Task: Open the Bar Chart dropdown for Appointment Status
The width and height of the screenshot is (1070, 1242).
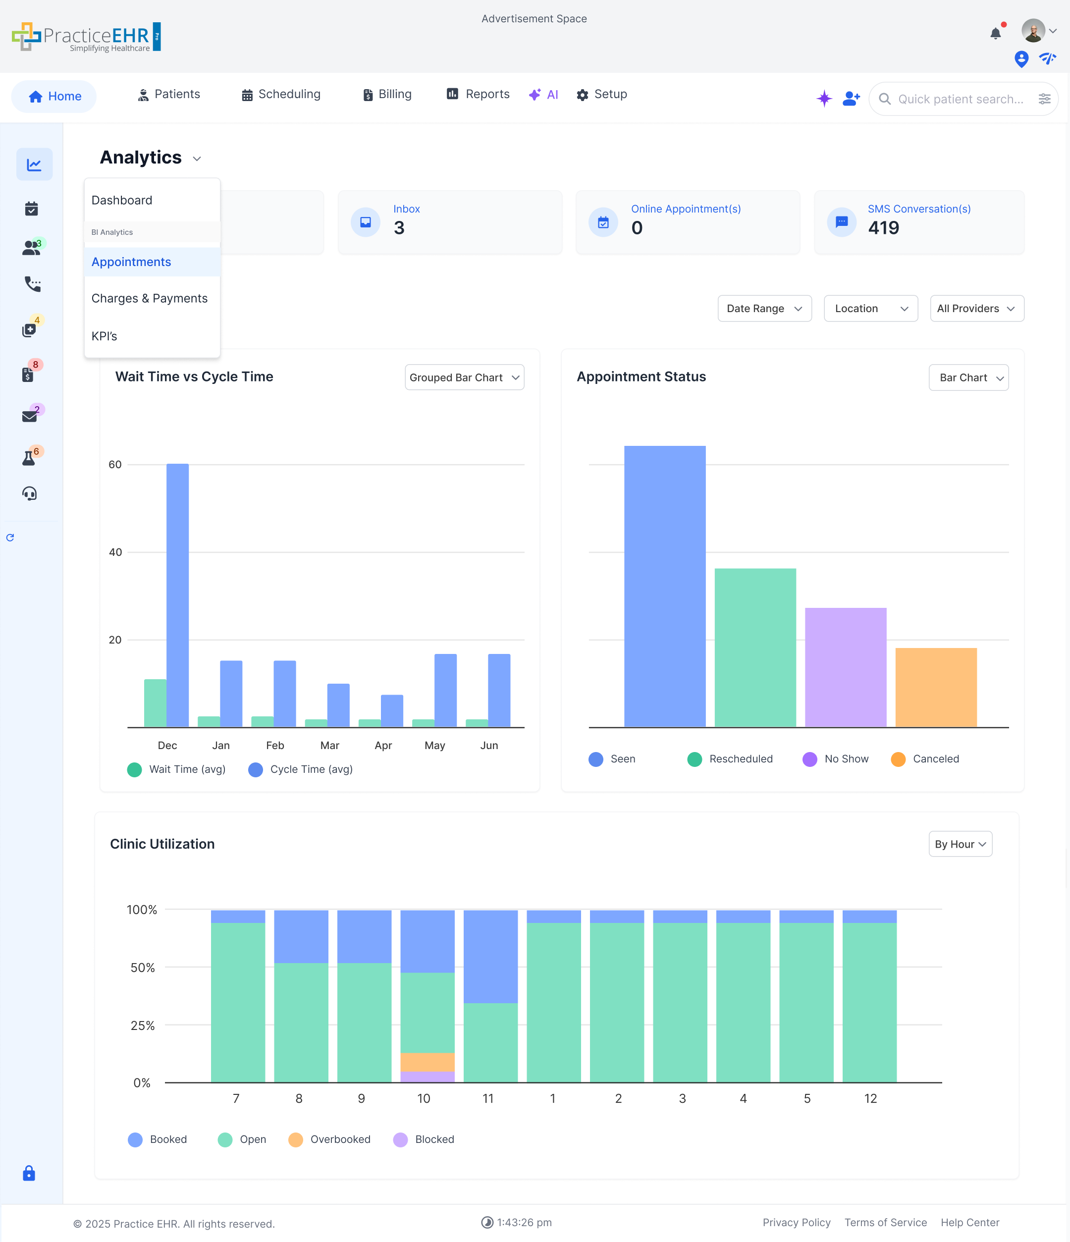Action: (968, 378)
